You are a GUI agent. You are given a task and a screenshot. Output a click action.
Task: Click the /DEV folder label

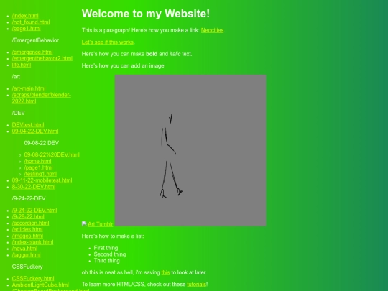(x=19, y=114)
